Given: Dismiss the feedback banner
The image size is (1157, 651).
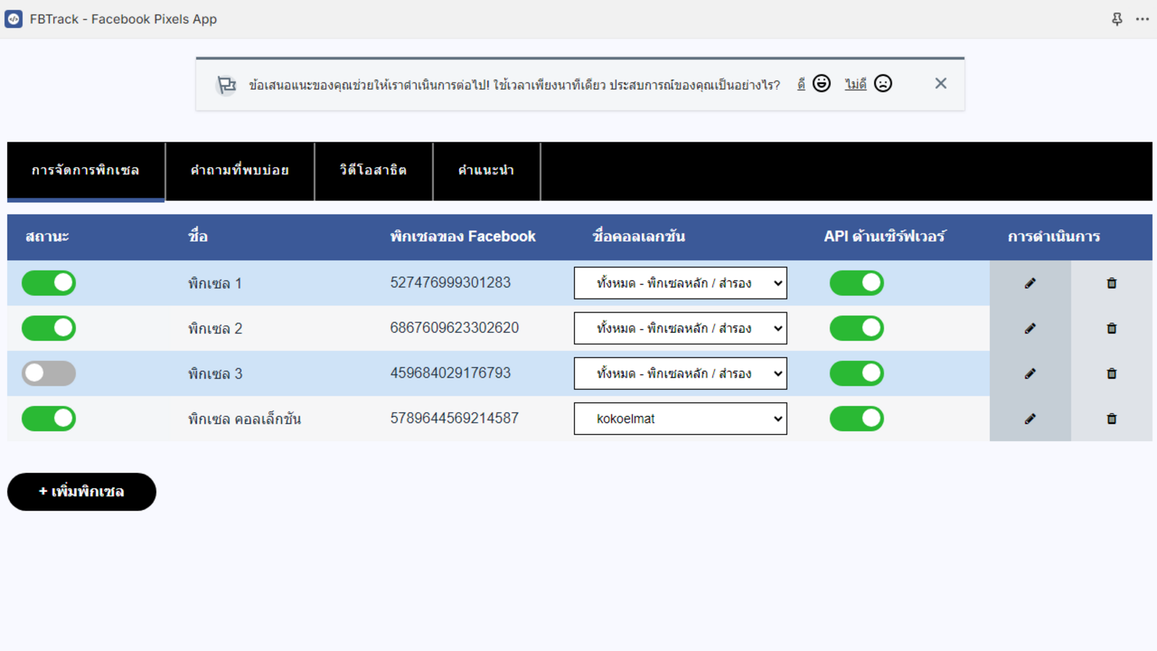Looking at the screenshot, I should tap(941, 83).
